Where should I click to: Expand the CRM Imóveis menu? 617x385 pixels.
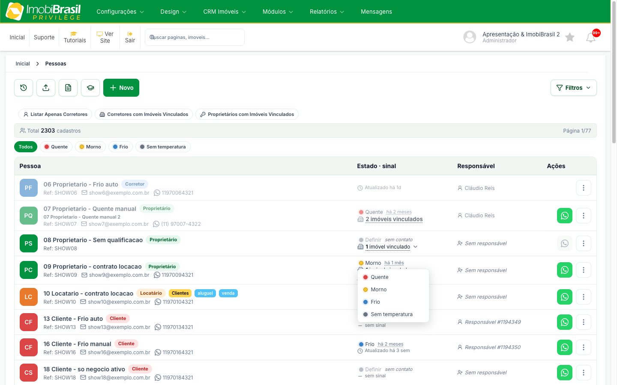point(225,12)
